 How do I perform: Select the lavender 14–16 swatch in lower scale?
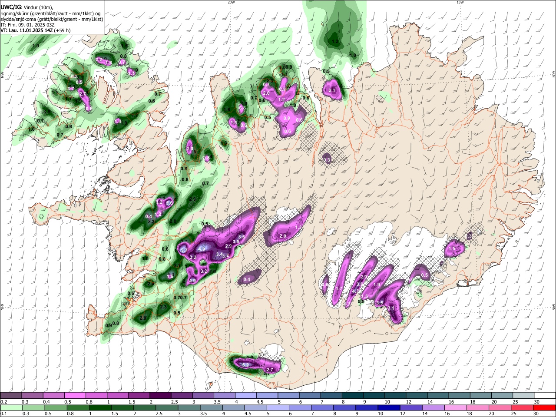[x=433, y=407]
